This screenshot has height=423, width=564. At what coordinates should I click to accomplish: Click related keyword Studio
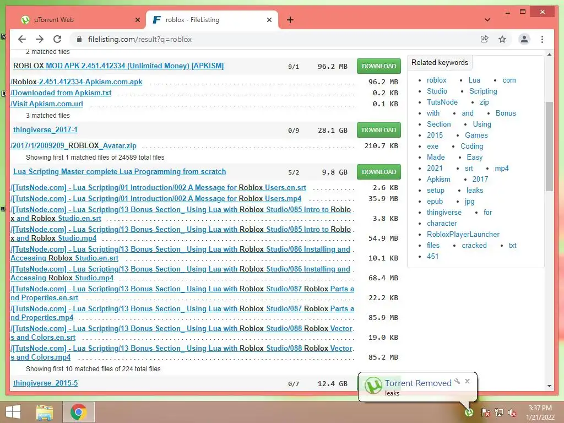click(x=437, y=91)
